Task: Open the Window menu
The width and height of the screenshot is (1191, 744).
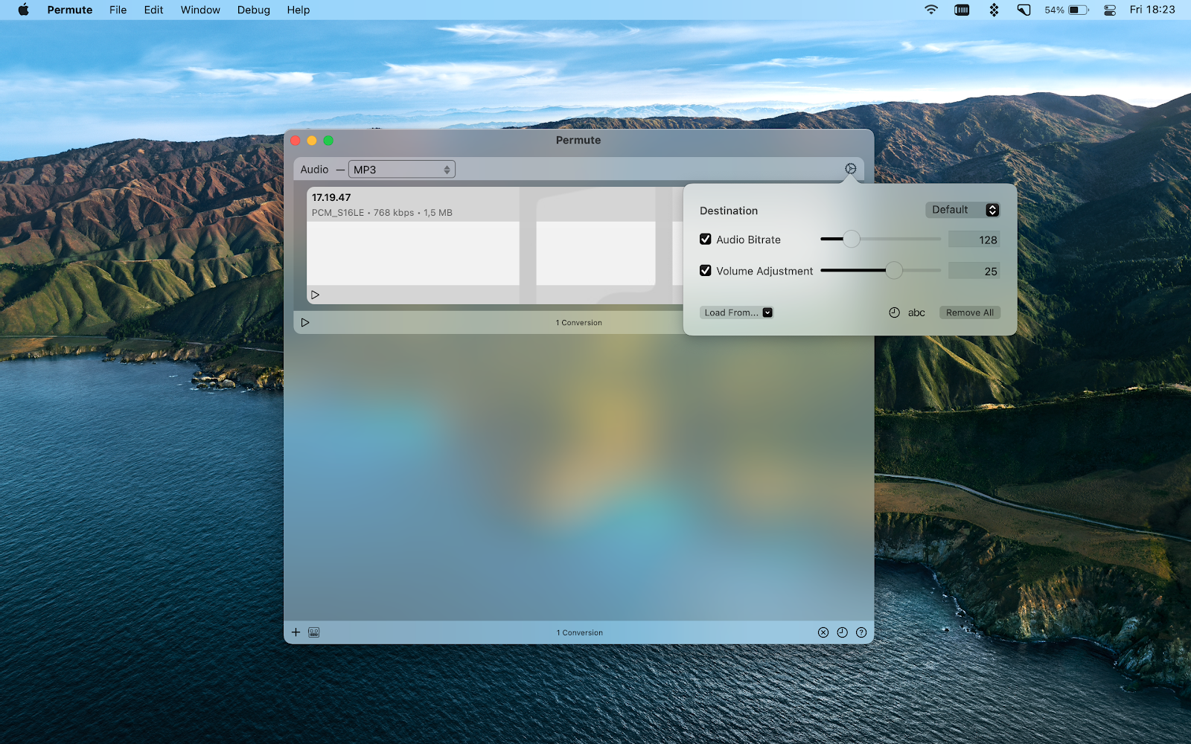Action: pyautogui.click(x=200, y=10)
